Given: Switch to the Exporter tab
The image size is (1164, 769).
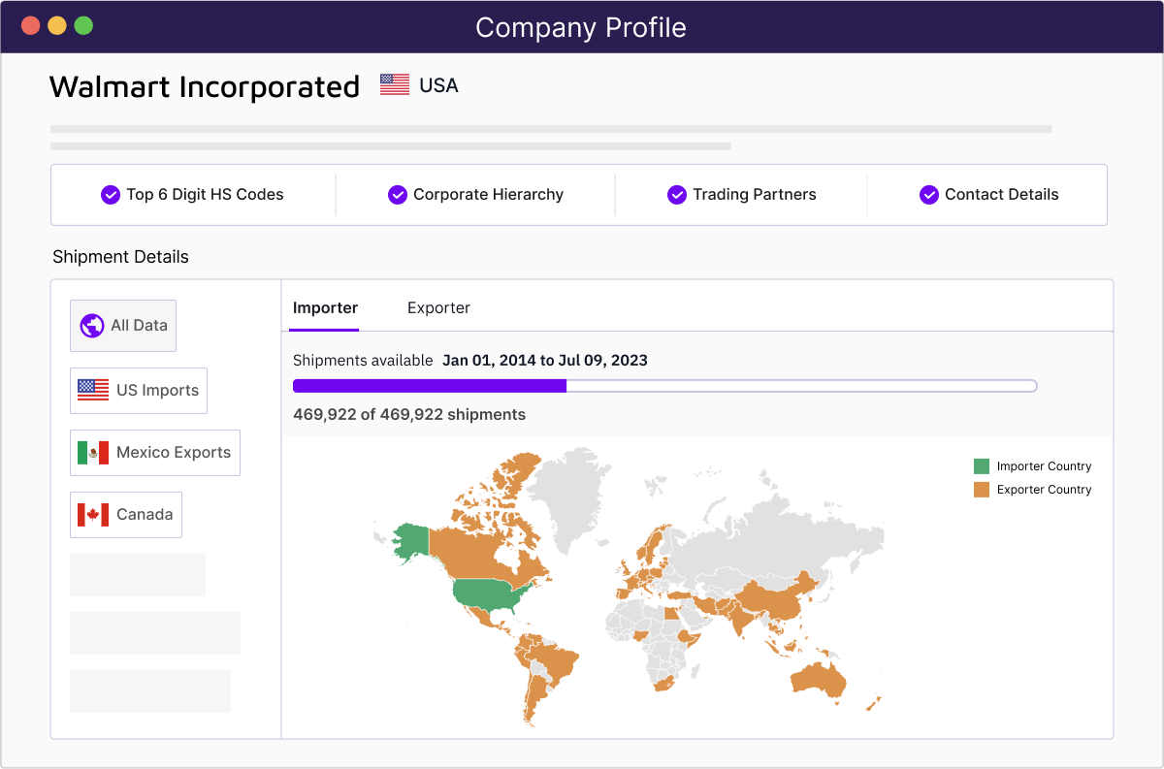Looking at the screenshot, I should [x=438, y=307].
